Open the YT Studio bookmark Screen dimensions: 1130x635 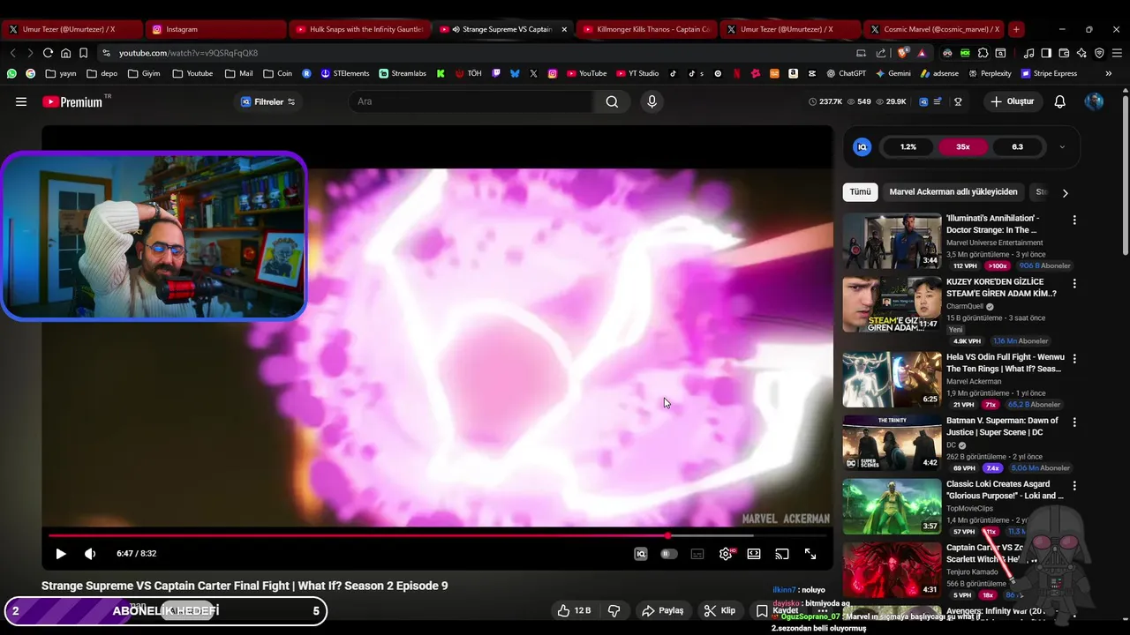637,73
